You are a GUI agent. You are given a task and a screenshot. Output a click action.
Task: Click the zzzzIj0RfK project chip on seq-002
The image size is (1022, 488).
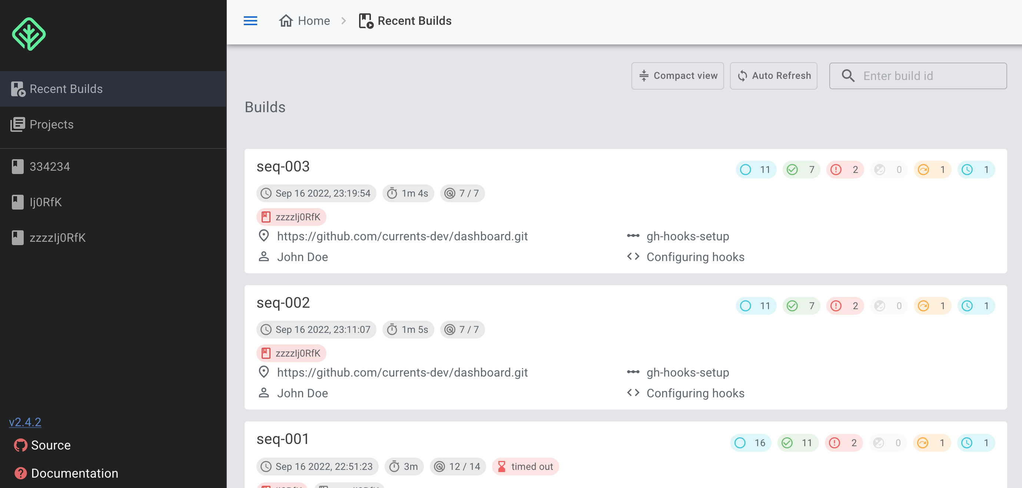291,353
